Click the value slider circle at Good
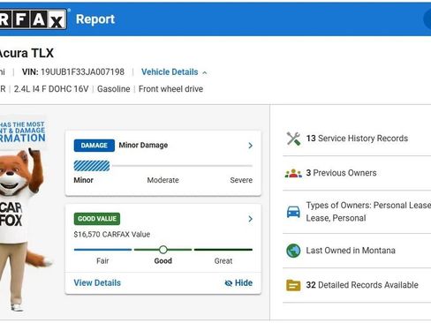The height and width of the screenshot is (323, 431). click(163, 250)
